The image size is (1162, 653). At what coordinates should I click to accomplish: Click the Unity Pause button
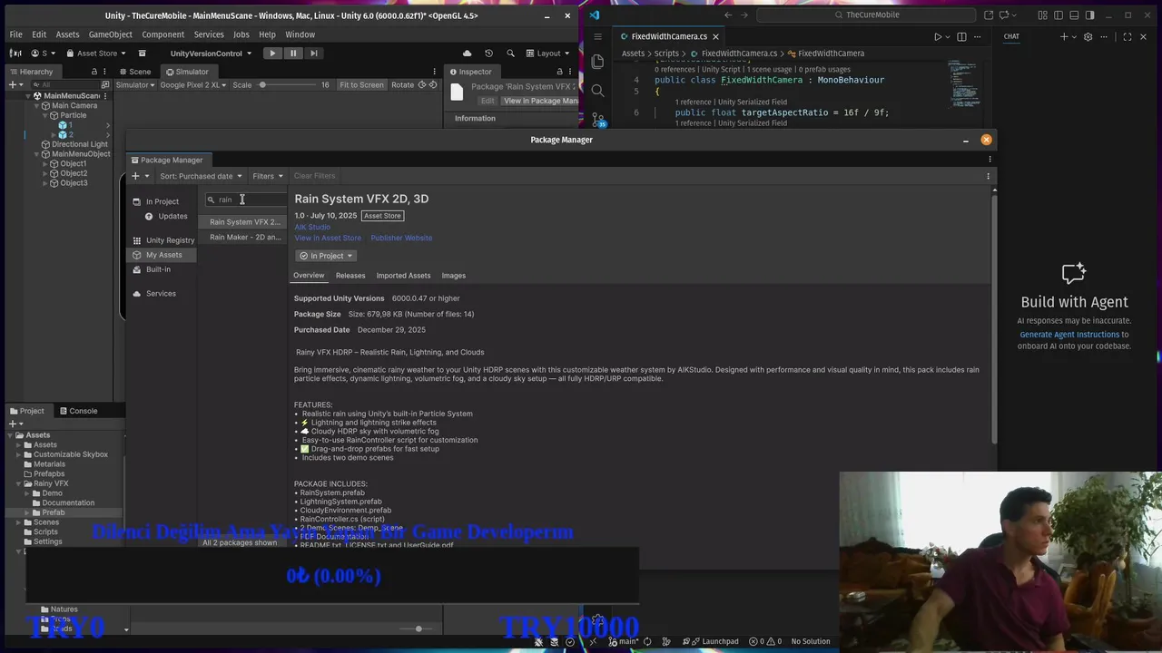coord(293,54)
